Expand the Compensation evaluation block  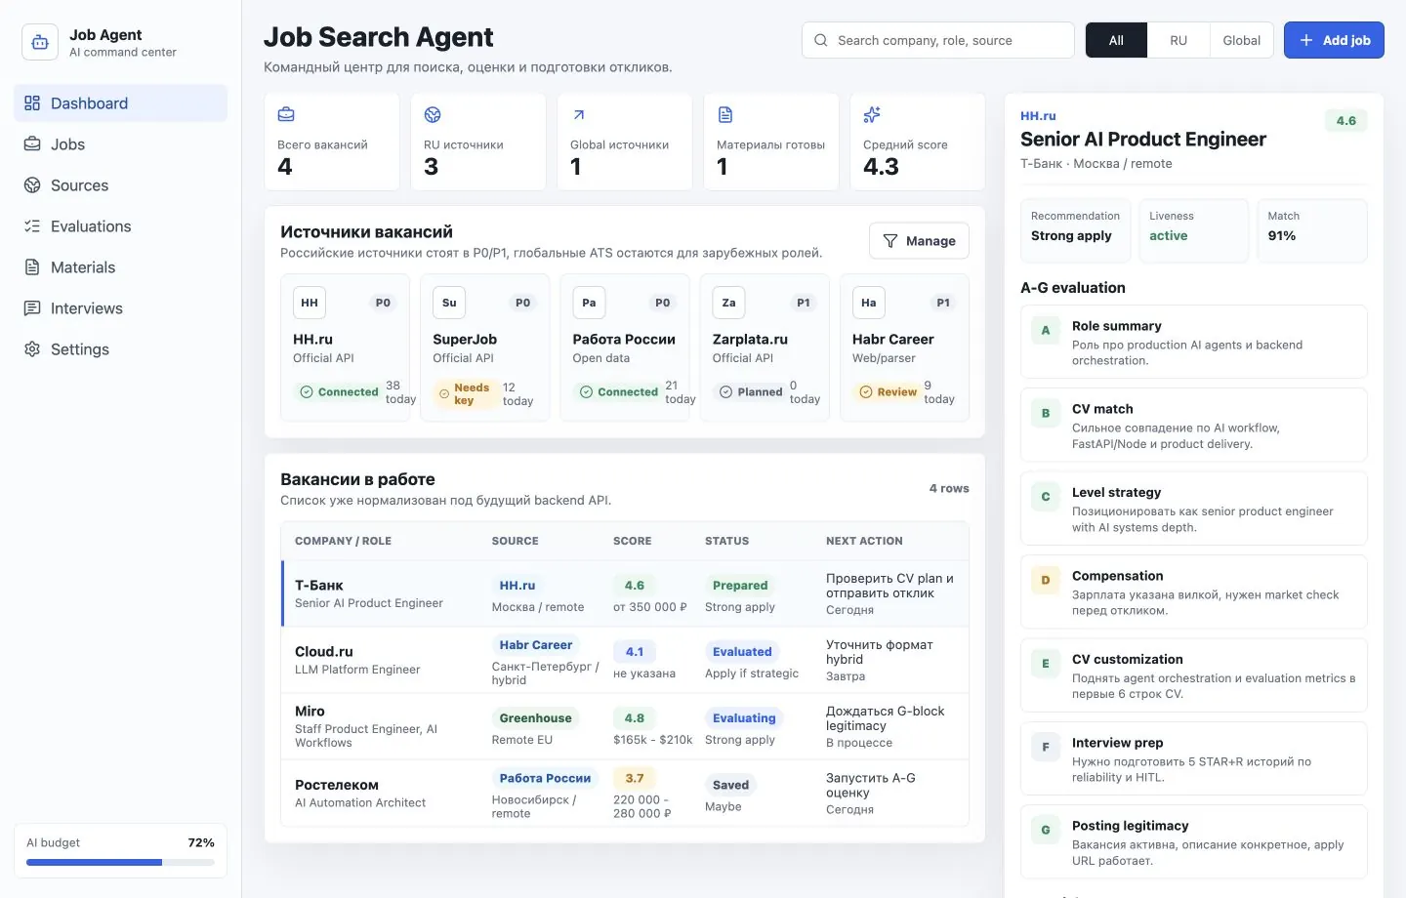tap(1193, 592)
